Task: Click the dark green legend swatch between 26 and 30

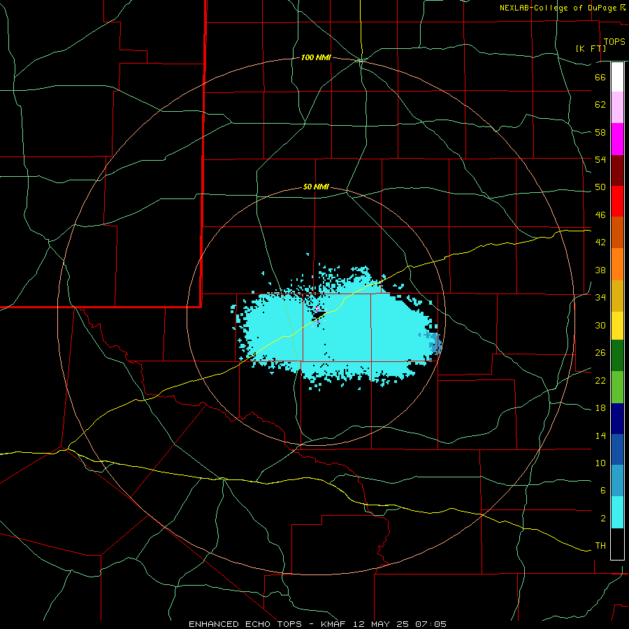Action: pos(617,356)
